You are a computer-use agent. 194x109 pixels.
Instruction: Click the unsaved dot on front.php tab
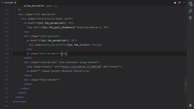[x=15, y=2]
